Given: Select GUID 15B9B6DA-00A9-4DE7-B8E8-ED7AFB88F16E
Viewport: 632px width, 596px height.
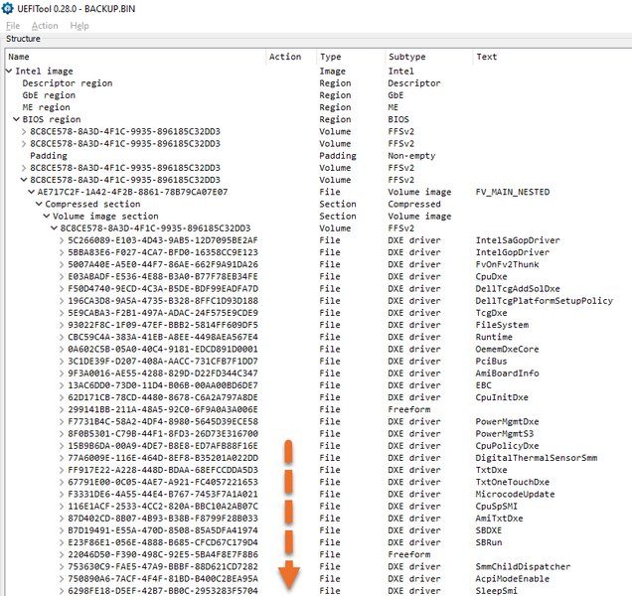Looking at the screenshot, I should pos(163,446).
